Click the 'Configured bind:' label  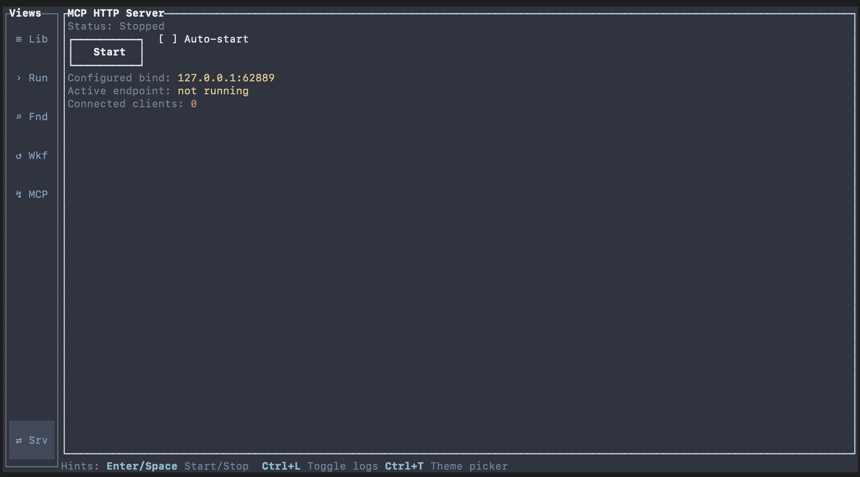[x=119, y=78]
